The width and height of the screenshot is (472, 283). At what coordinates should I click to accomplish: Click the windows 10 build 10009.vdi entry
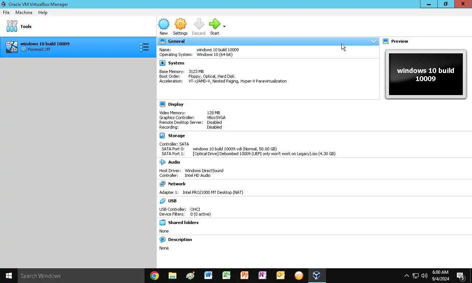235,149
